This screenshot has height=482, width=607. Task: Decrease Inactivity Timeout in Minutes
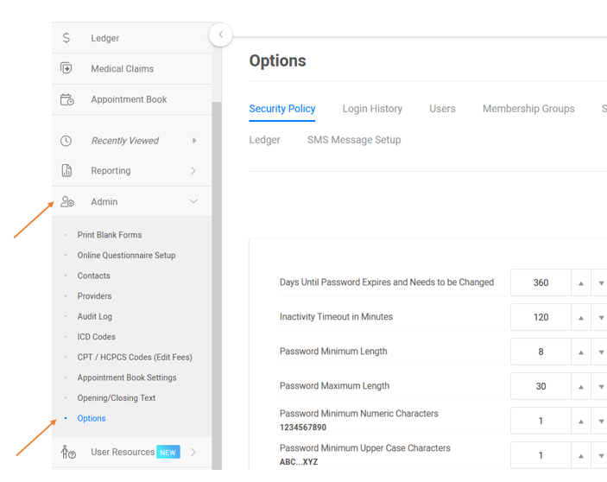coord(600,318)
